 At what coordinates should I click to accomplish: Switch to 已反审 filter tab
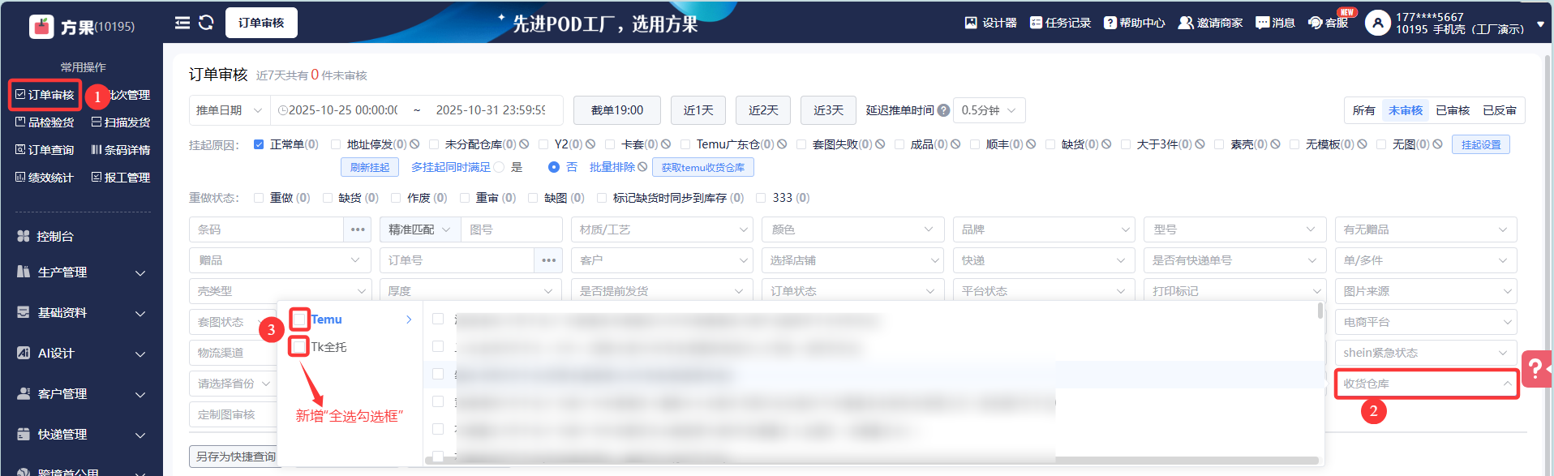click(1500, 110)
